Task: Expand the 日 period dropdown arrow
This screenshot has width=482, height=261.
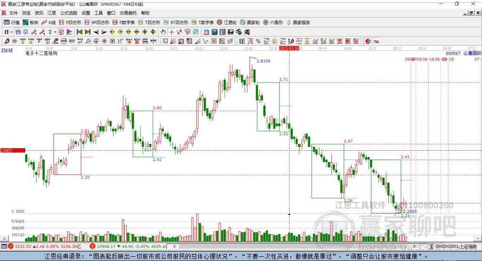Action: point(11,32)
